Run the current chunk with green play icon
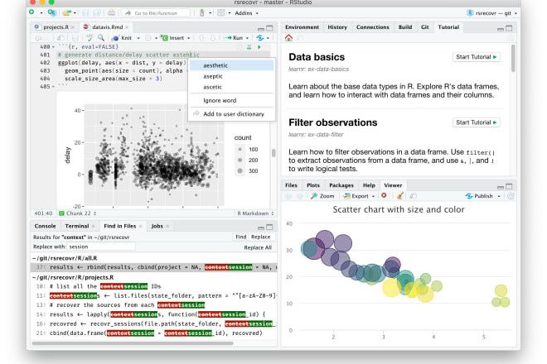 click(x=259, y=46)
